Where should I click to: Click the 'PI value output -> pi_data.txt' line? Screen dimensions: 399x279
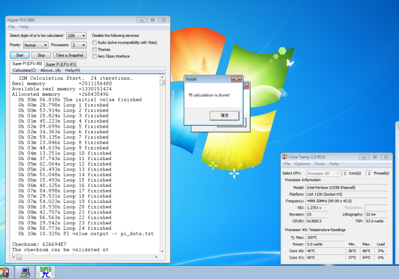86,234
